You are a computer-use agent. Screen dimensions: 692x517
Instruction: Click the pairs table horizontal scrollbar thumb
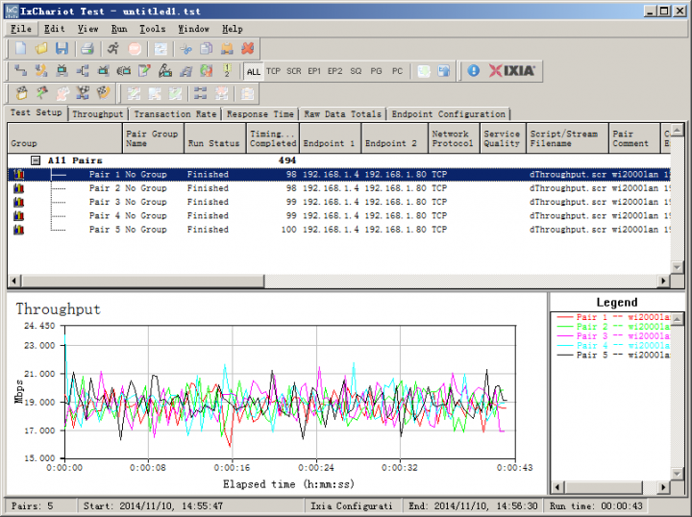pyautogui.click(x=143, y=281)
